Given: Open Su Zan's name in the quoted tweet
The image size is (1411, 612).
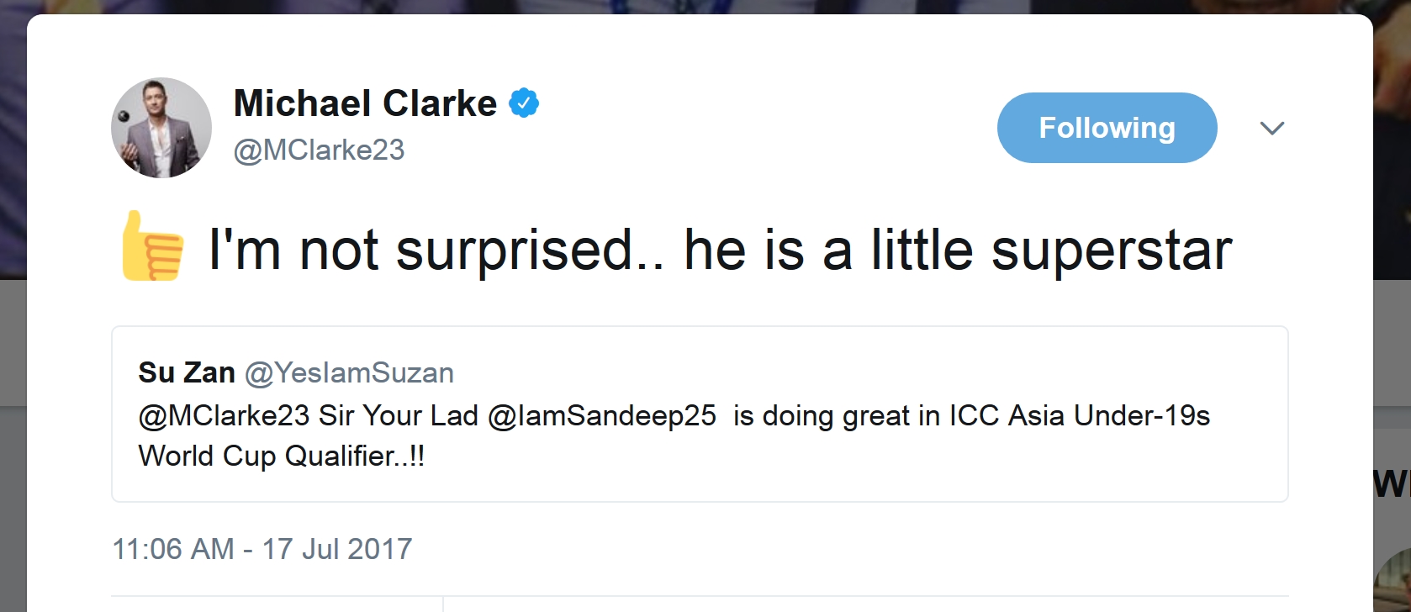Looking at the screenshot, I should point(187,372).
